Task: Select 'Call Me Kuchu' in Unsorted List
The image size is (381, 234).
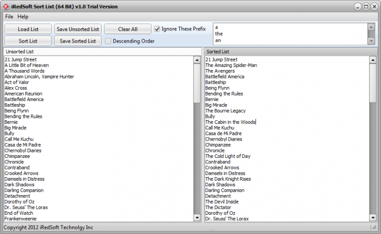Action: point(19,139)
